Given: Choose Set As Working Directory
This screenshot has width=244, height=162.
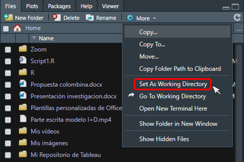Looking at the screenshot, I should click(173, 84).
